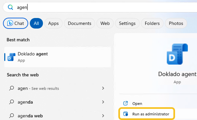The width and height of the screenshot is (197, 120).
Task: Choose Run as administrator
Action: pos(147,114)
